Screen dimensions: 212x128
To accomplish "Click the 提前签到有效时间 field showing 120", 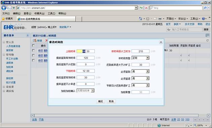I will tap(85, 58).
